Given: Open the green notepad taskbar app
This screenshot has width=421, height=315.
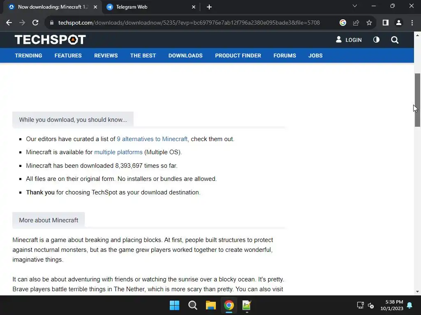Looking at the screenshot, I should 247,305.
